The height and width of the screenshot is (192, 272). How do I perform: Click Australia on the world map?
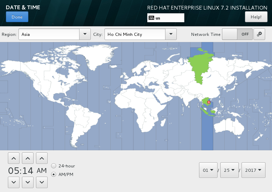click(229, 126)
